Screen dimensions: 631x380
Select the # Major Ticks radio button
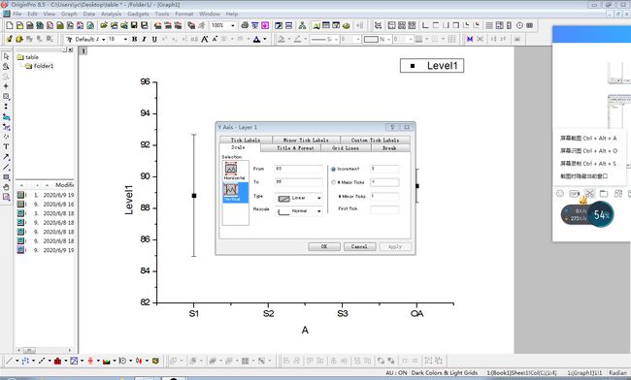pos(333,182)
